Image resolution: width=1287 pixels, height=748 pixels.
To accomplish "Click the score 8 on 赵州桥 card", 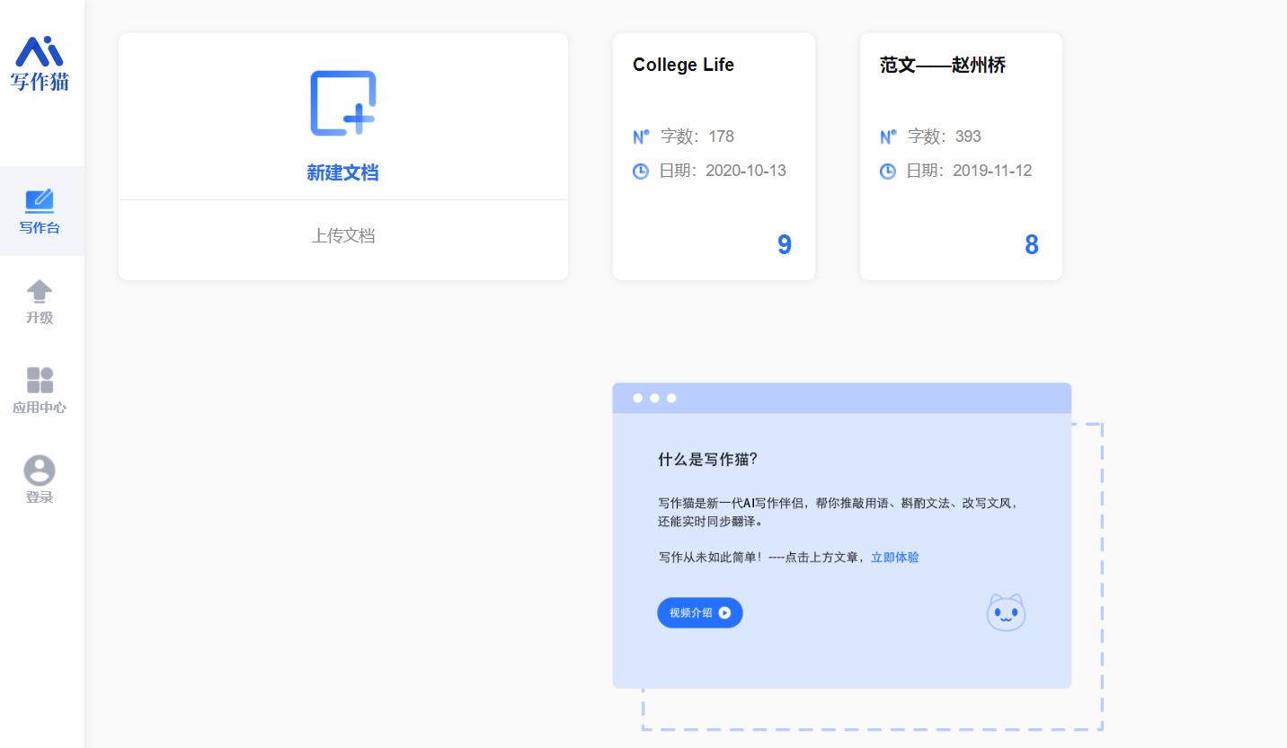I will pos(1032,245).
